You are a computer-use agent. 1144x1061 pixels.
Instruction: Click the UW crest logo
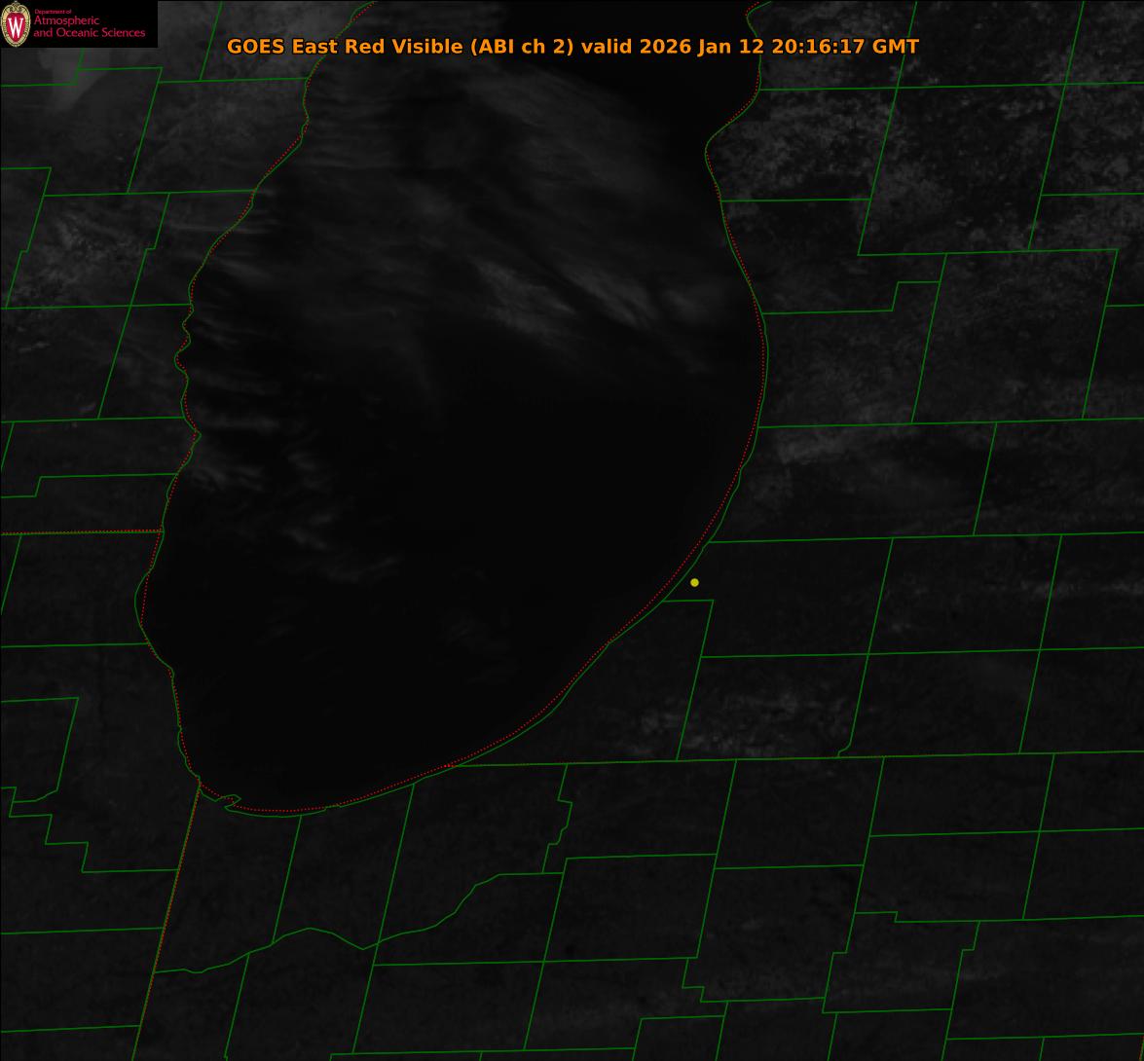click(x=16, y=23)
